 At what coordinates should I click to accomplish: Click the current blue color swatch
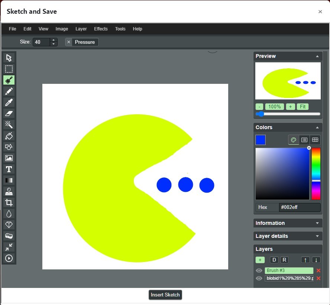[261, 140]
